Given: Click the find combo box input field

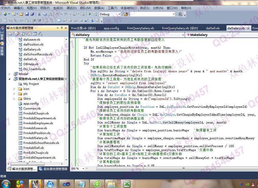Looking at the screenshot, I should [x=151, y=14].
